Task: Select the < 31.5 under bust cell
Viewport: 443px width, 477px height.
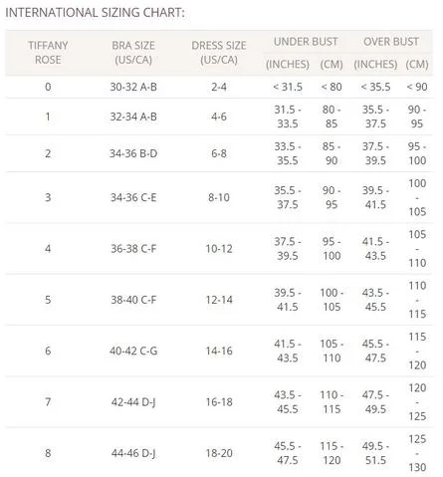Action: [288, 87]
